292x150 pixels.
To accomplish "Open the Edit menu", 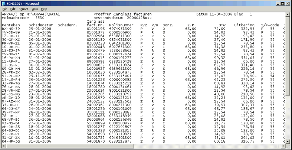I will (x=13, y=9).
